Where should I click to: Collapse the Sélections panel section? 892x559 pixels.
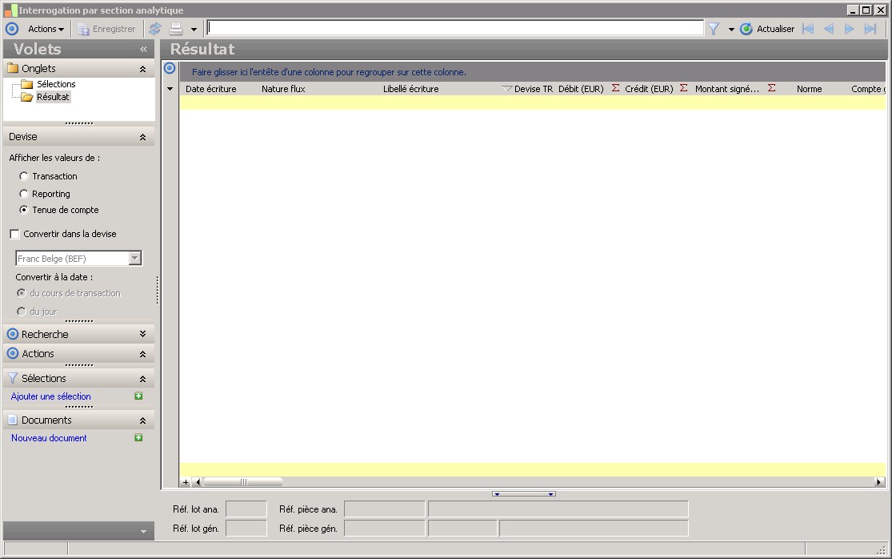[142, 379]
